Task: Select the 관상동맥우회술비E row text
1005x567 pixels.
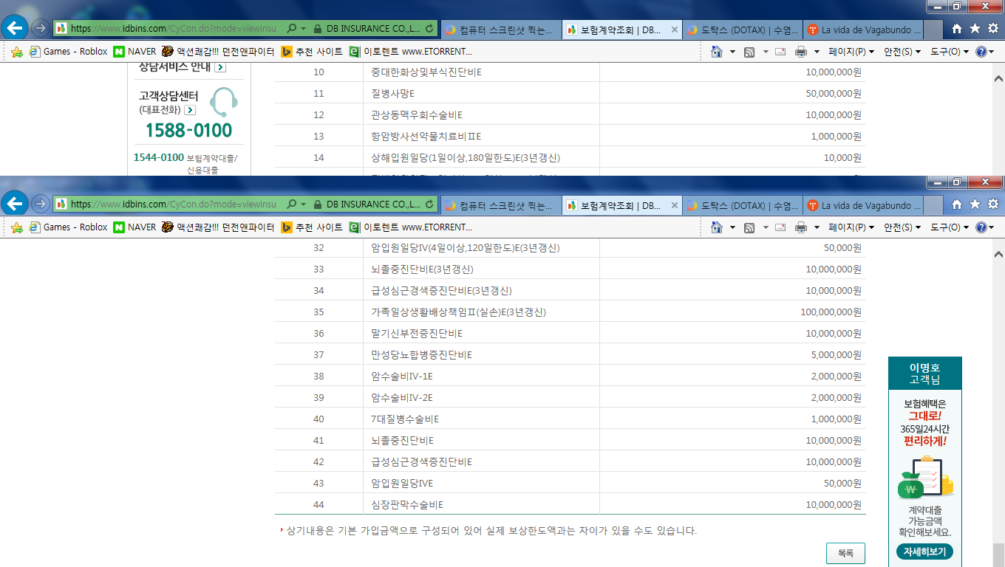Action: (x=417, y=115)
